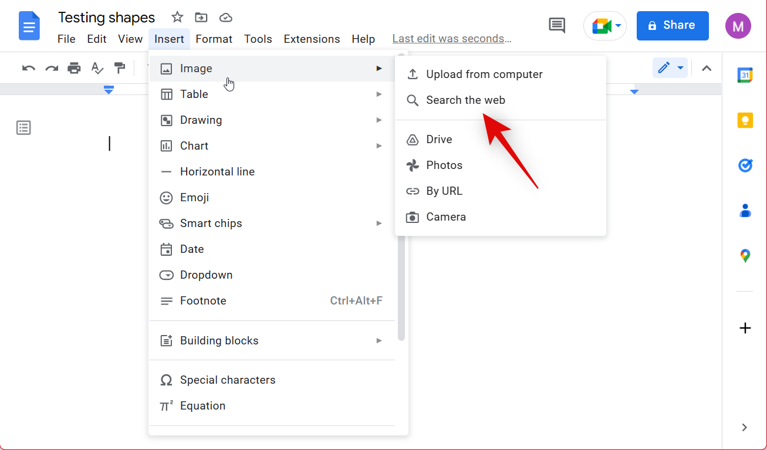The image size is (767, 450).
Task: Insert image from Drive
Action: (x=501, y=140)
